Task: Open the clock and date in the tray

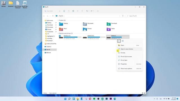Action: coord(174,99)
